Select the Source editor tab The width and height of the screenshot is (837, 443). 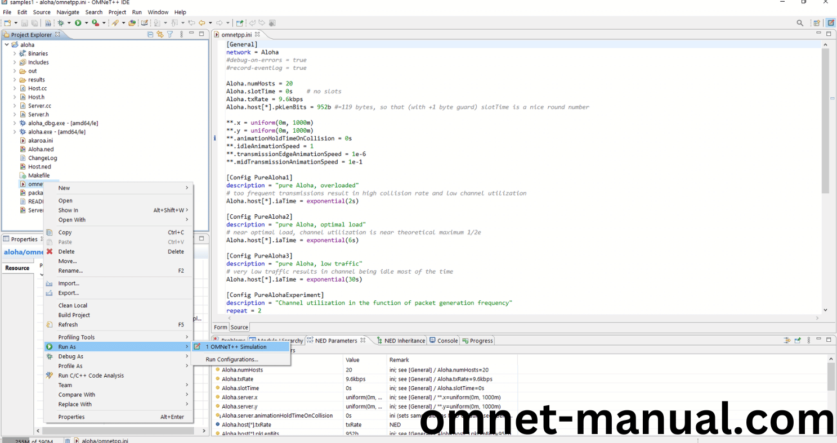pyautogui.click(x=239, y=327)
